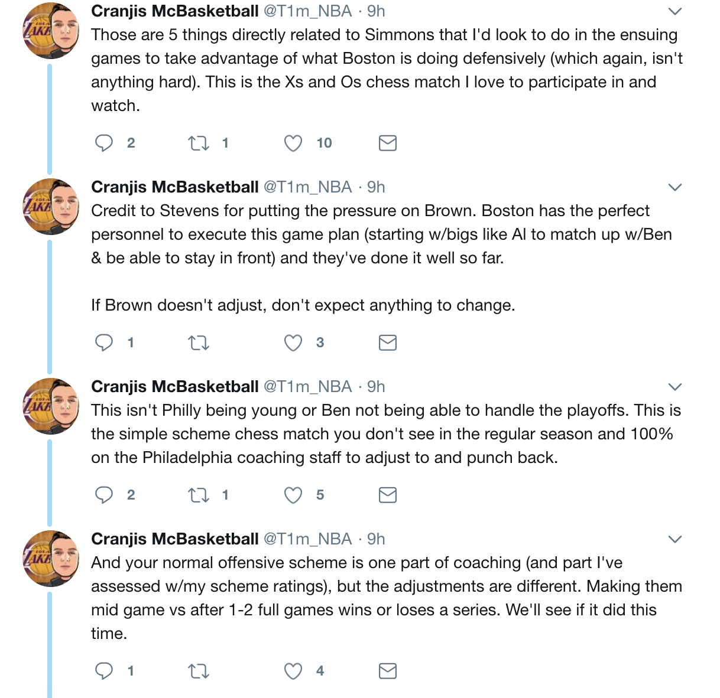Open Cranjis McBasketball profile from first tweet
Viewport: 720px width, 698px height.
point(174,11)
